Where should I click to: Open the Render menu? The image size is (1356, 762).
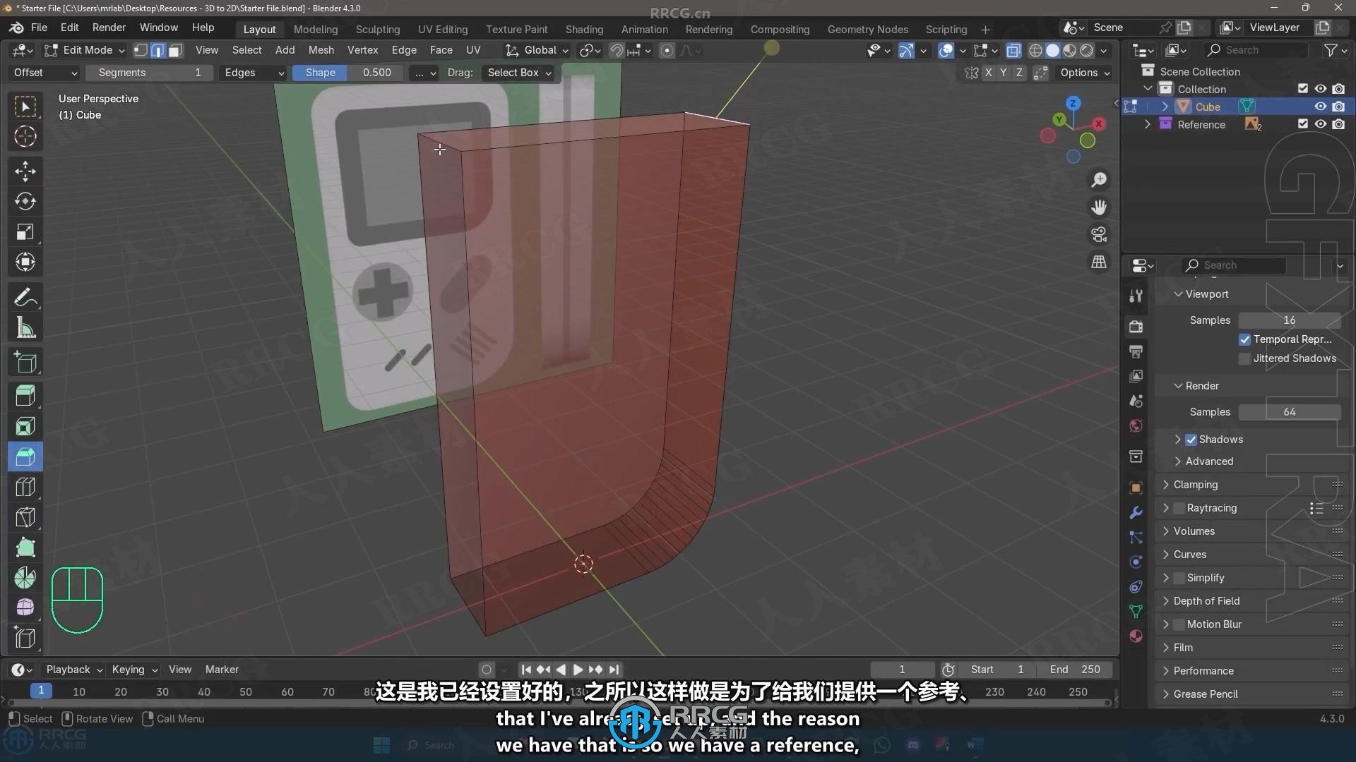[109, 28]
